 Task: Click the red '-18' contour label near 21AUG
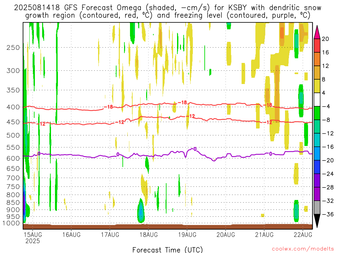268,105
